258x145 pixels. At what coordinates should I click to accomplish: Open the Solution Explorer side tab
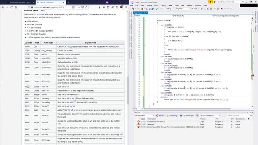coord(131,41)
